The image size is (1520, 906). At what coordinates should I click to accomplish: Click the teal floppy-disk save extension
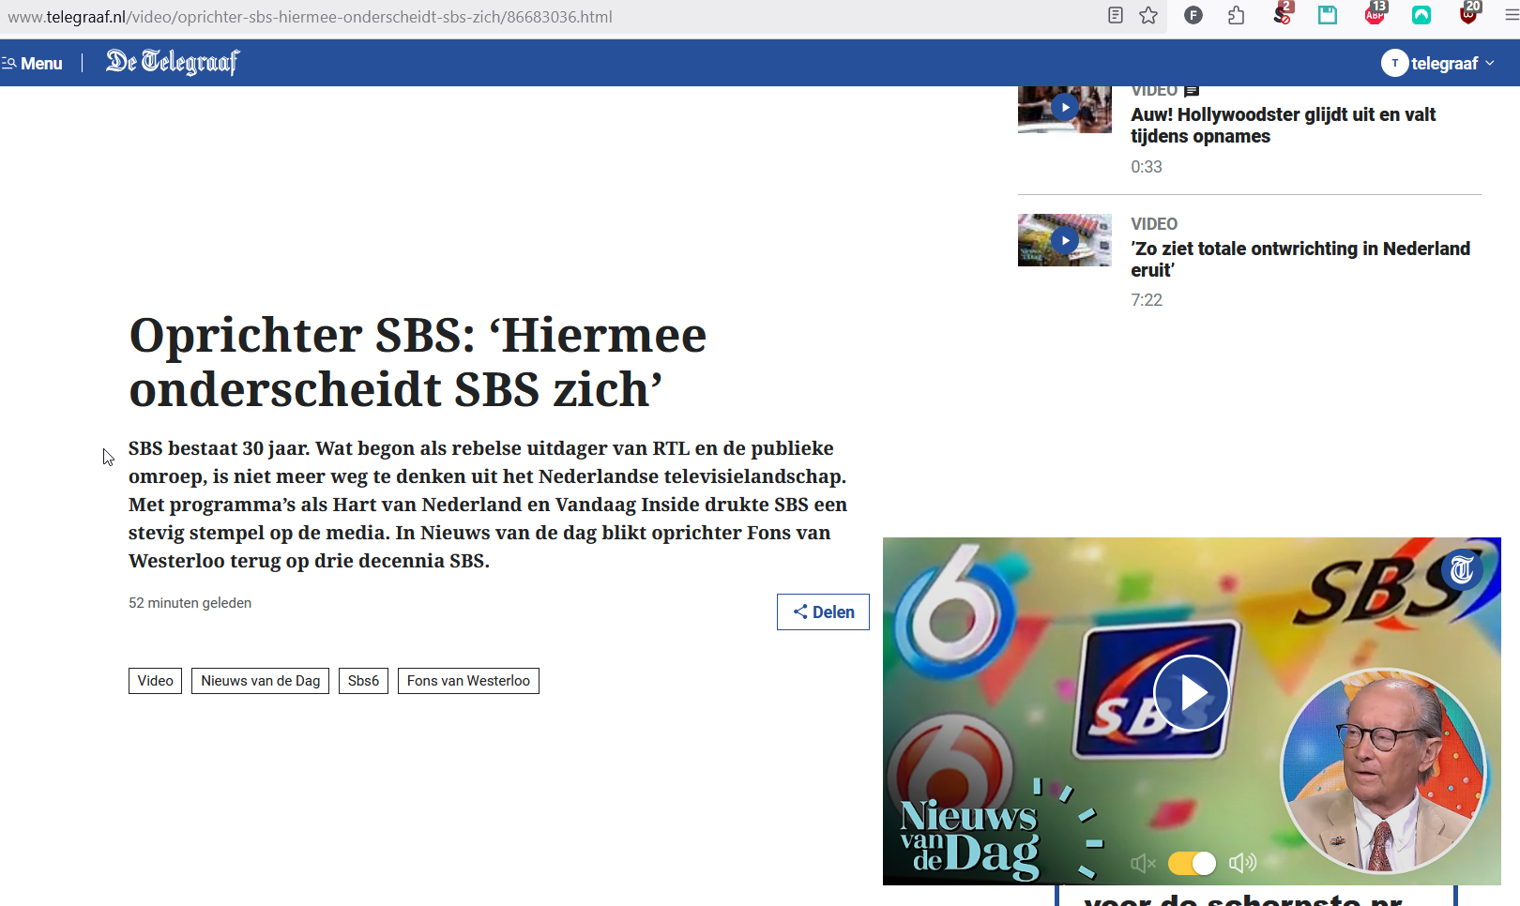pos(1328,15)
